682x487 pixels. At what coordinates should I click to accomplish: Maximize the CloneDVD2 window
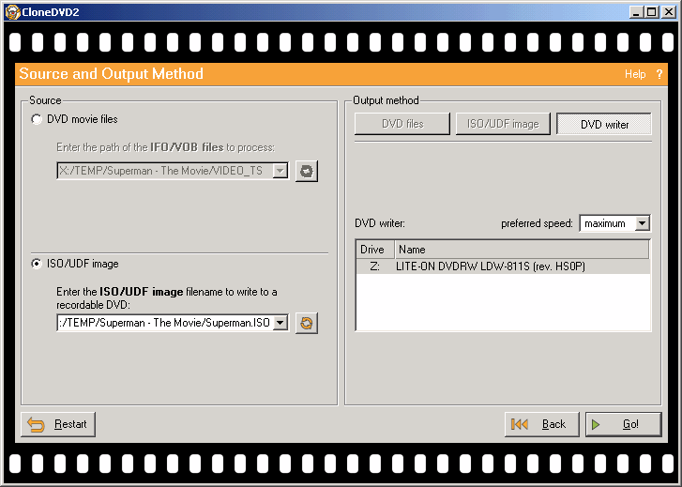click(x=652, y=12)
